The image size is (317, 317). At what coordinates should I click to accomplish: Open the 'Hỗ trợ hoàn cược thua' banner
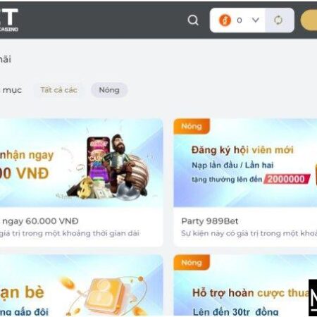(x=245, y=286)
